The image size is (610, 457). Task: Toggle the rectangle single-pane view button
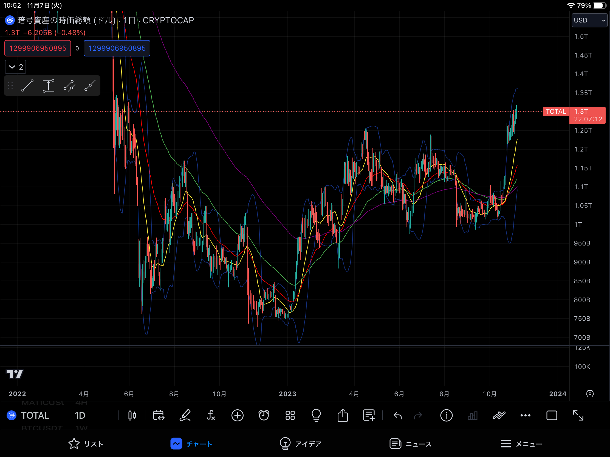pyautogui.click(x=552, y=415)
